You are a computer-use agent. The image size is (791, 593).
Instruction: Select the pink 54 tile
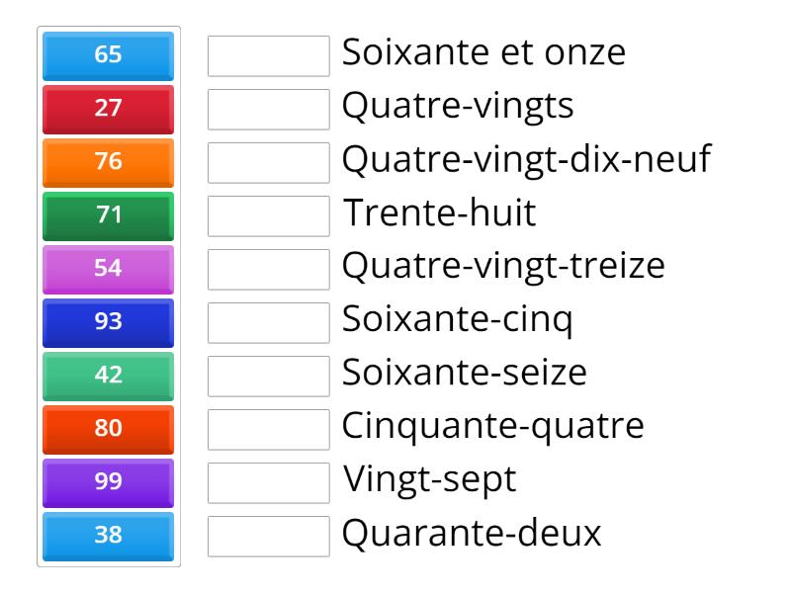point(107,270)
